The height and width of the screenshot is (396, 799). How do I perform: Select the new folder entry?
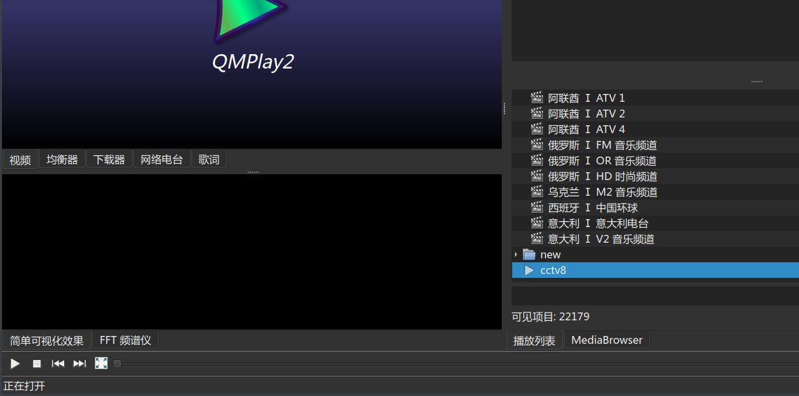pos(655,254)
